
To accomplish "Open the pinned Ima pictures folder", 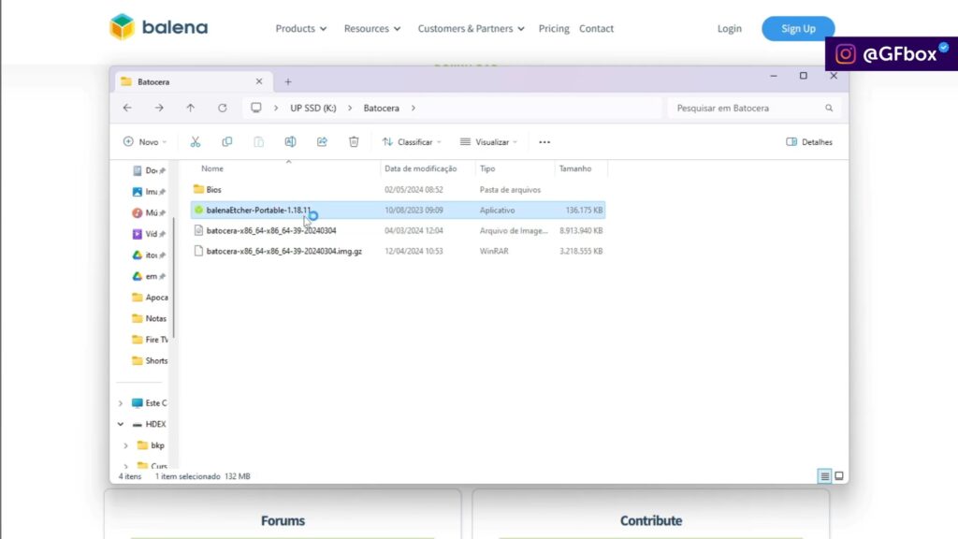I will click(x=149, y=192).
